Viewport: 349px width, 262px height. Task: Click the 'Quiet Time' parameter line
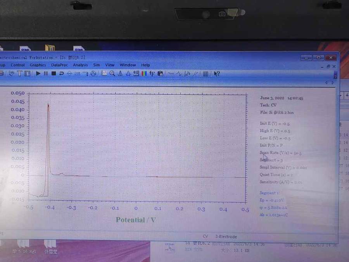(276, 174)
